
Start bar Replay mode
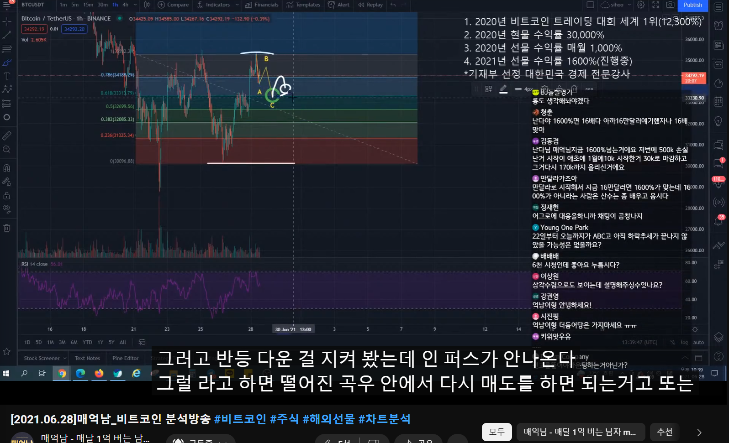point(370,5)
